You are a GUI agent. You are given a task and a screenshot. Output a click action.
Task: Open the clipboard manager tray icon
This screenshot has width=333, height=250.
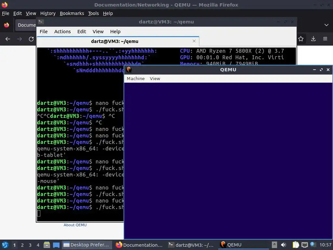point(296,245)
